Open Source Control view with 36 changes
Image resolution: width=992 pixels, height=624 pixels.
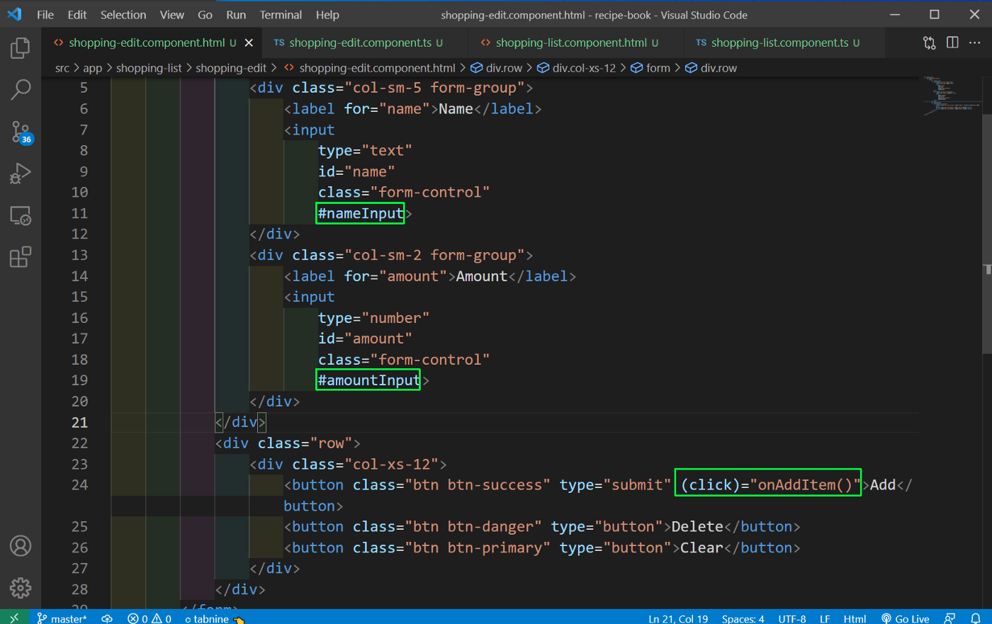pos(21,132)
